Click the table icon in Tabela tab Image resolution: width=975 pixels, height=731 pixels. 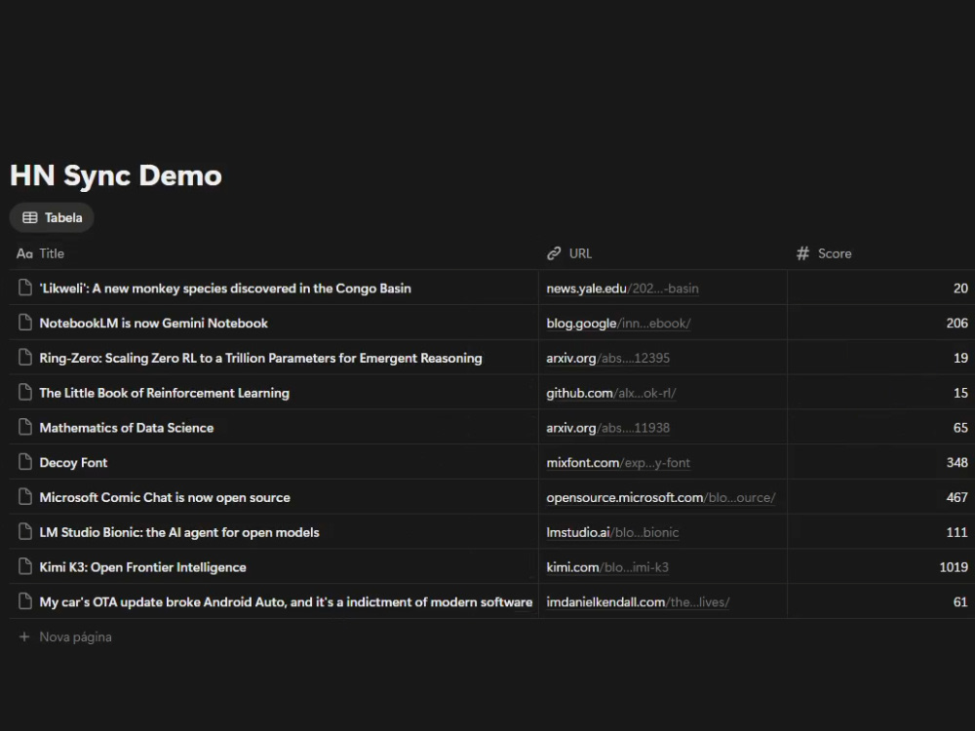click(x=30, y=217)
